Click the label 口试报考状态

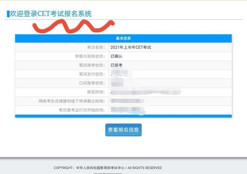92,83
